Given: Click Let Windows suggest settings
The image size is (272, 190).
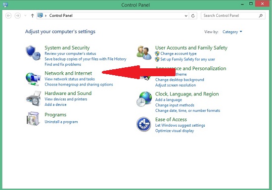Looking at the screenshot, I should click(180, 125).
